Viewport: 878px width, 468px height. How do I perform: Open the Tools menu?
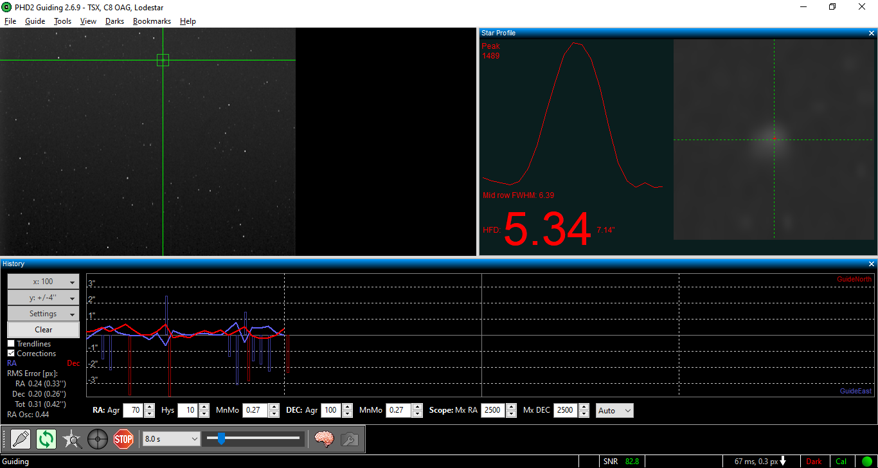(63, 21)
